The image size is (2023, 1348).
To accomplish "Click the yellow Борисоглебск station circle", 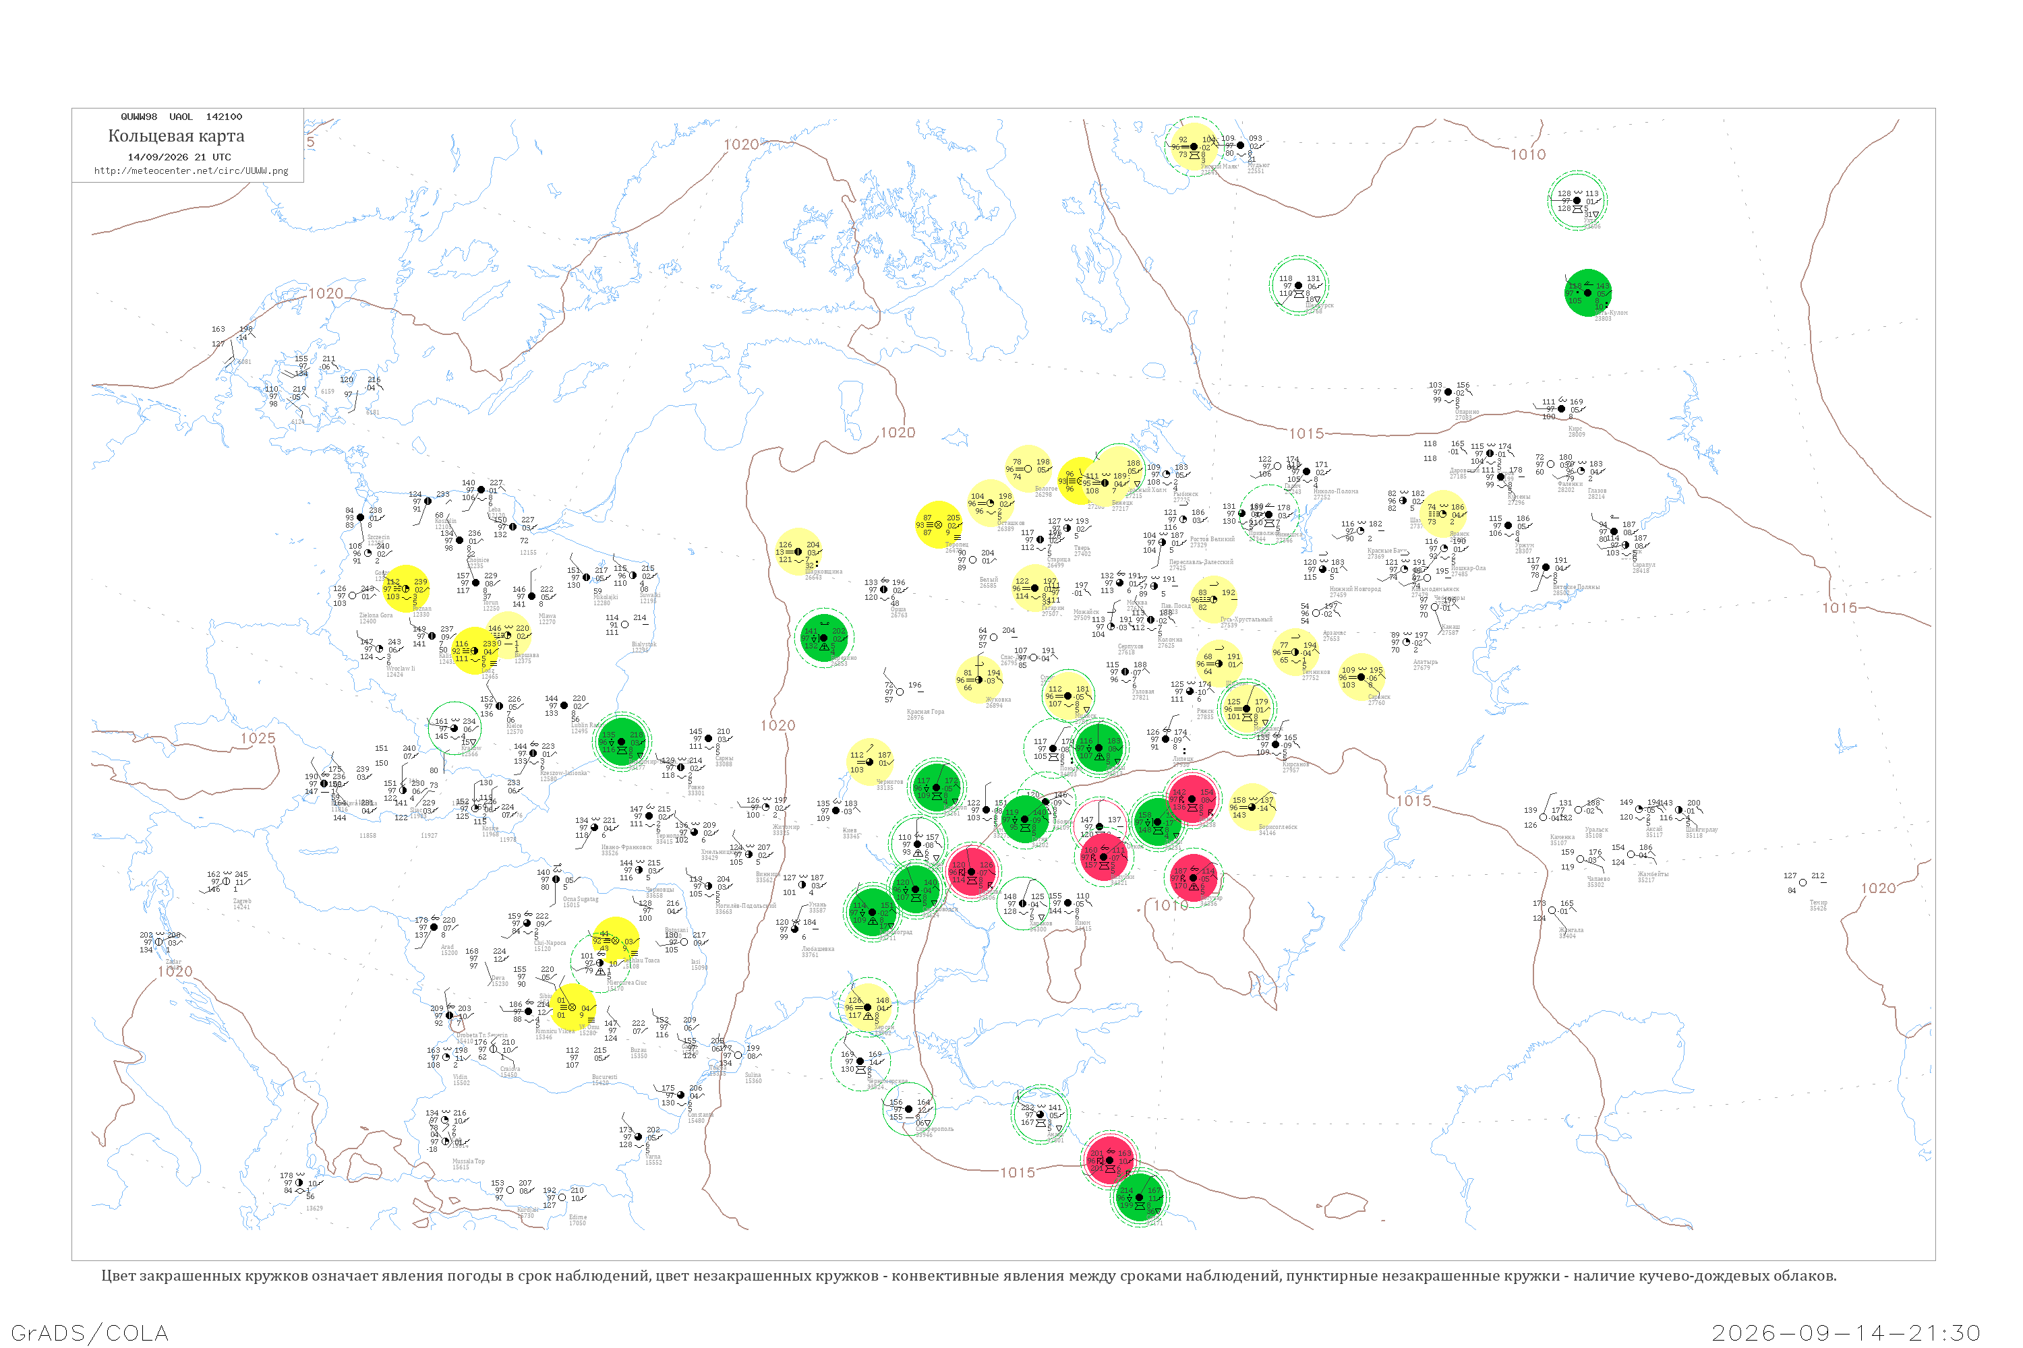I will 1252,807.
